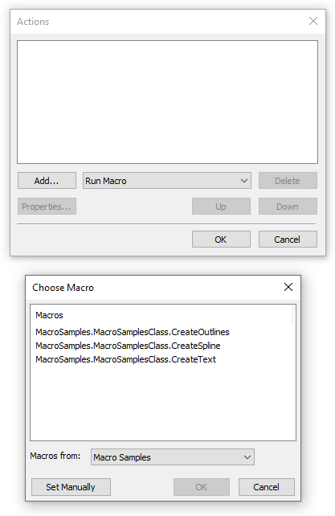Close the Actions dialog window
This screenshot has width=335, height=516.
click(313, 21)
